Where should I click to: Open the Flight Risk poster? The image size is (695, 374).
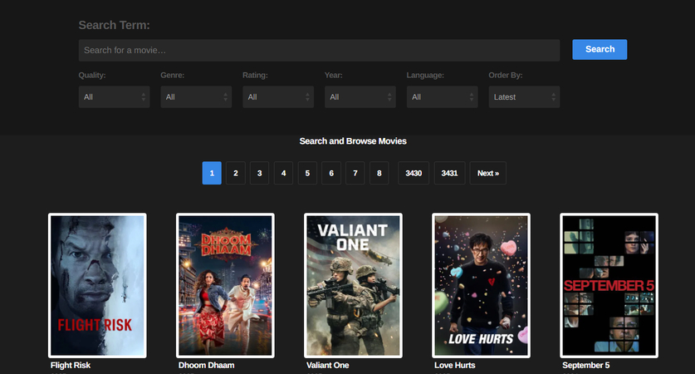point(97,285)
